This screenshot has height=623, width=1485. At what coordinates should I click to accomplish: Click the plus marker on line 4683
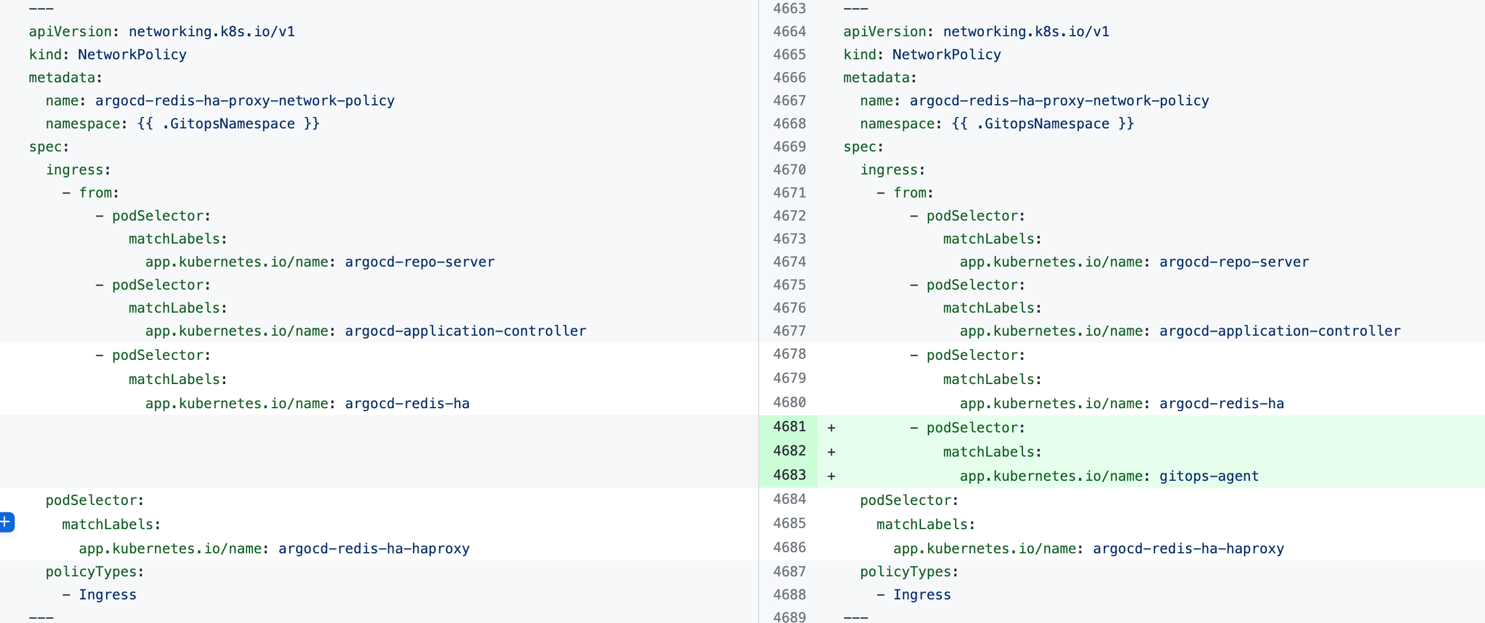(x=831, y=476)
